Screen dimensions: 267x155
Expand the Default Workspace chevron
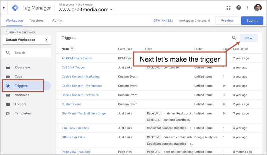coord(46,40)
